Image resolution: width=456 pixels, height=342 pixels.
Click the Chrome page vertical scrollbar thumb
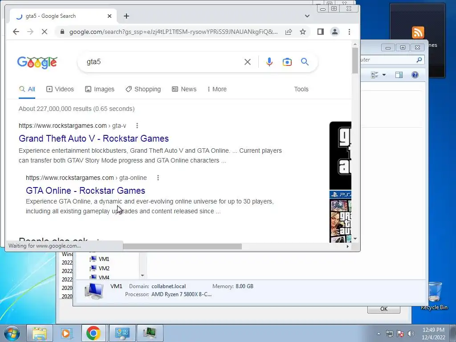click(355, 61)
